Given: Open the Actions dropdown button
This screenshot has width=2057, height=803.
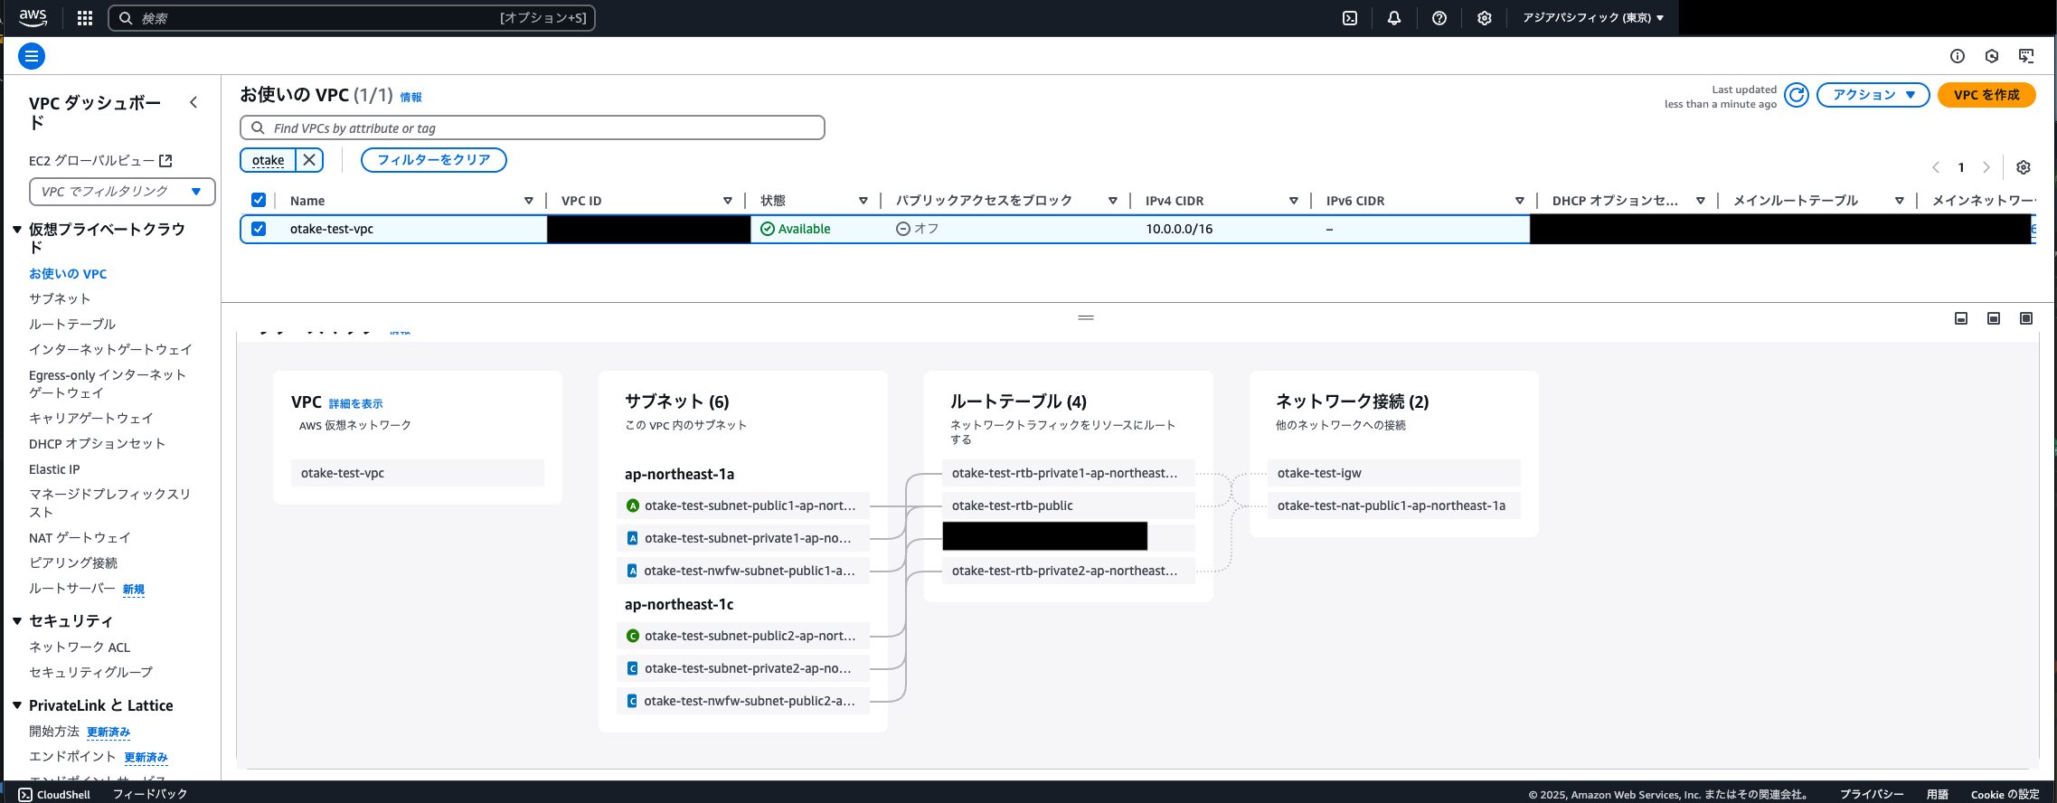Looking at the screenshot, I should [1873, 95].
